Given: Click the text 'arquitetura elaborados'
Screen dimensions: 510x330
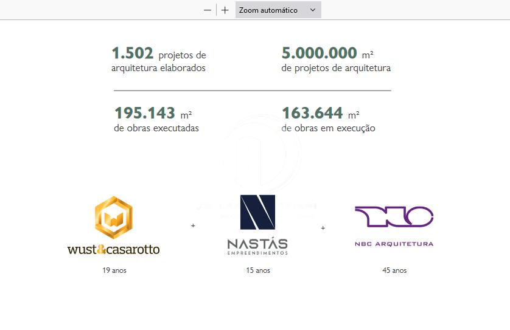Looking at the screenshot, I should tap(158, 68).
